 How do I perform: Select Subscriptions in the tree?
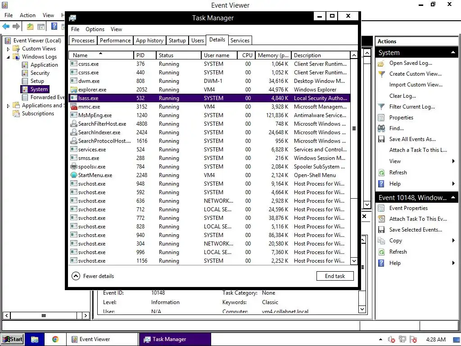(38, 114)
